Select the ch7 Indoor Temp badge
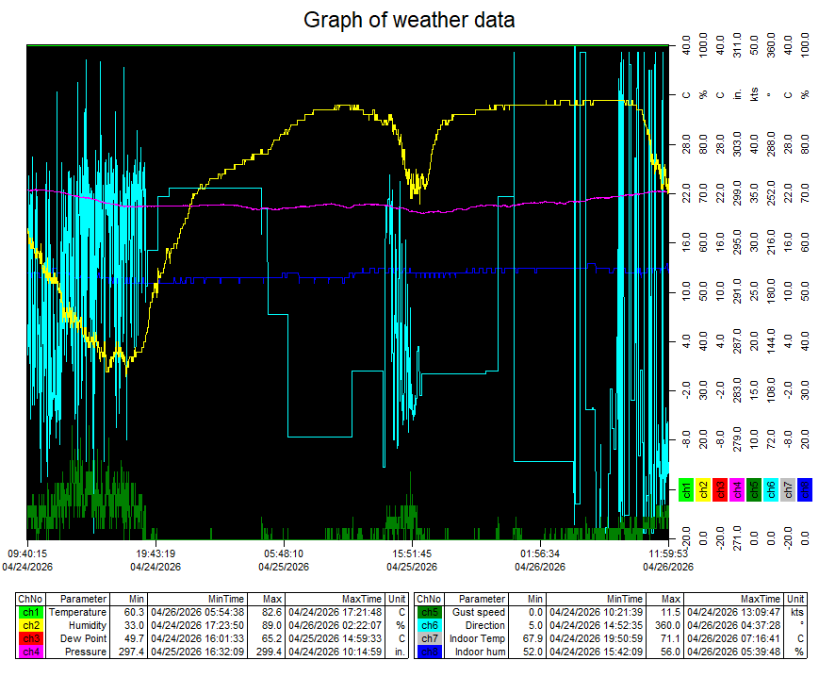819x677 pixels. [429, 637]
